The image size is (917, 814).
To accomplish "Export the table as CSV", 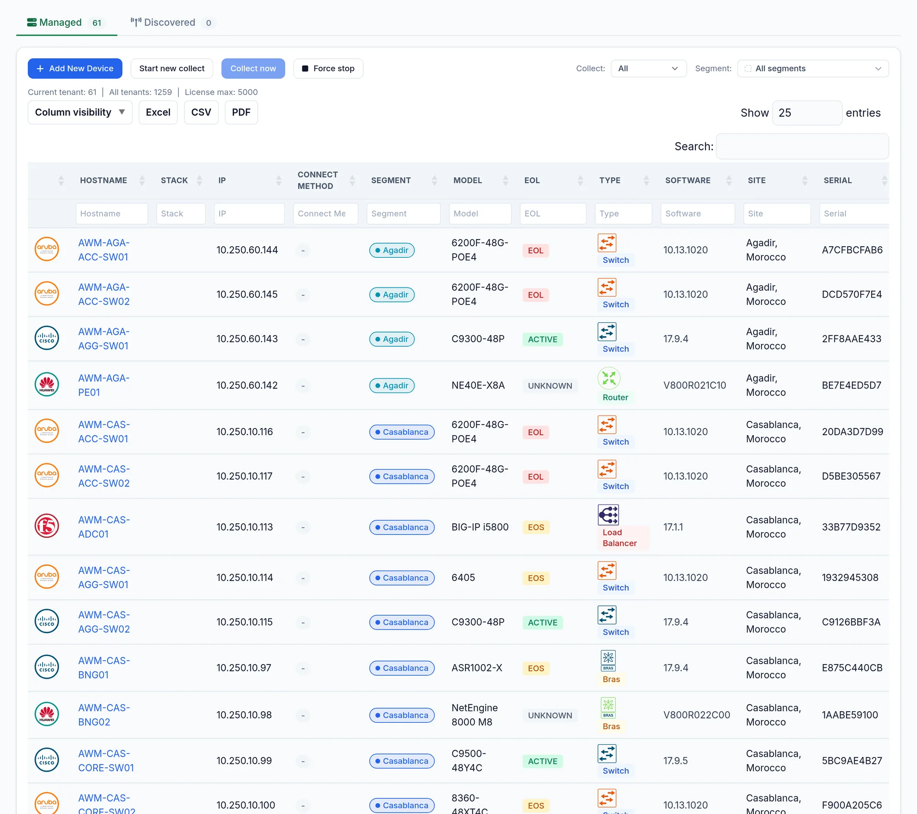I will (x=201, y=112).
